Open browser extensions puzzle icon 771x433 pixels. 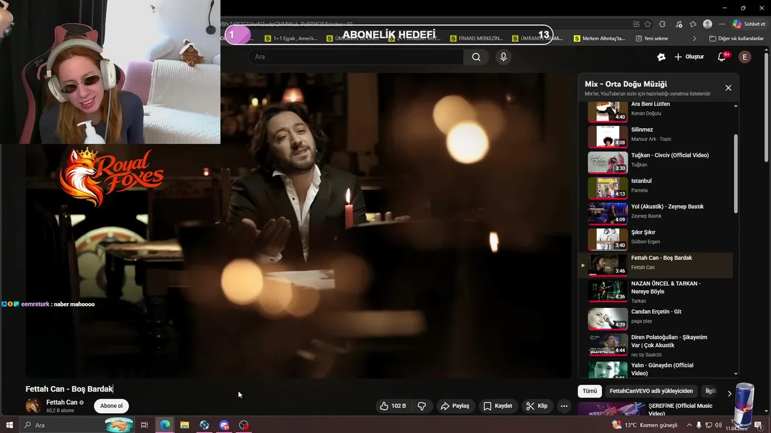point(663,24)
